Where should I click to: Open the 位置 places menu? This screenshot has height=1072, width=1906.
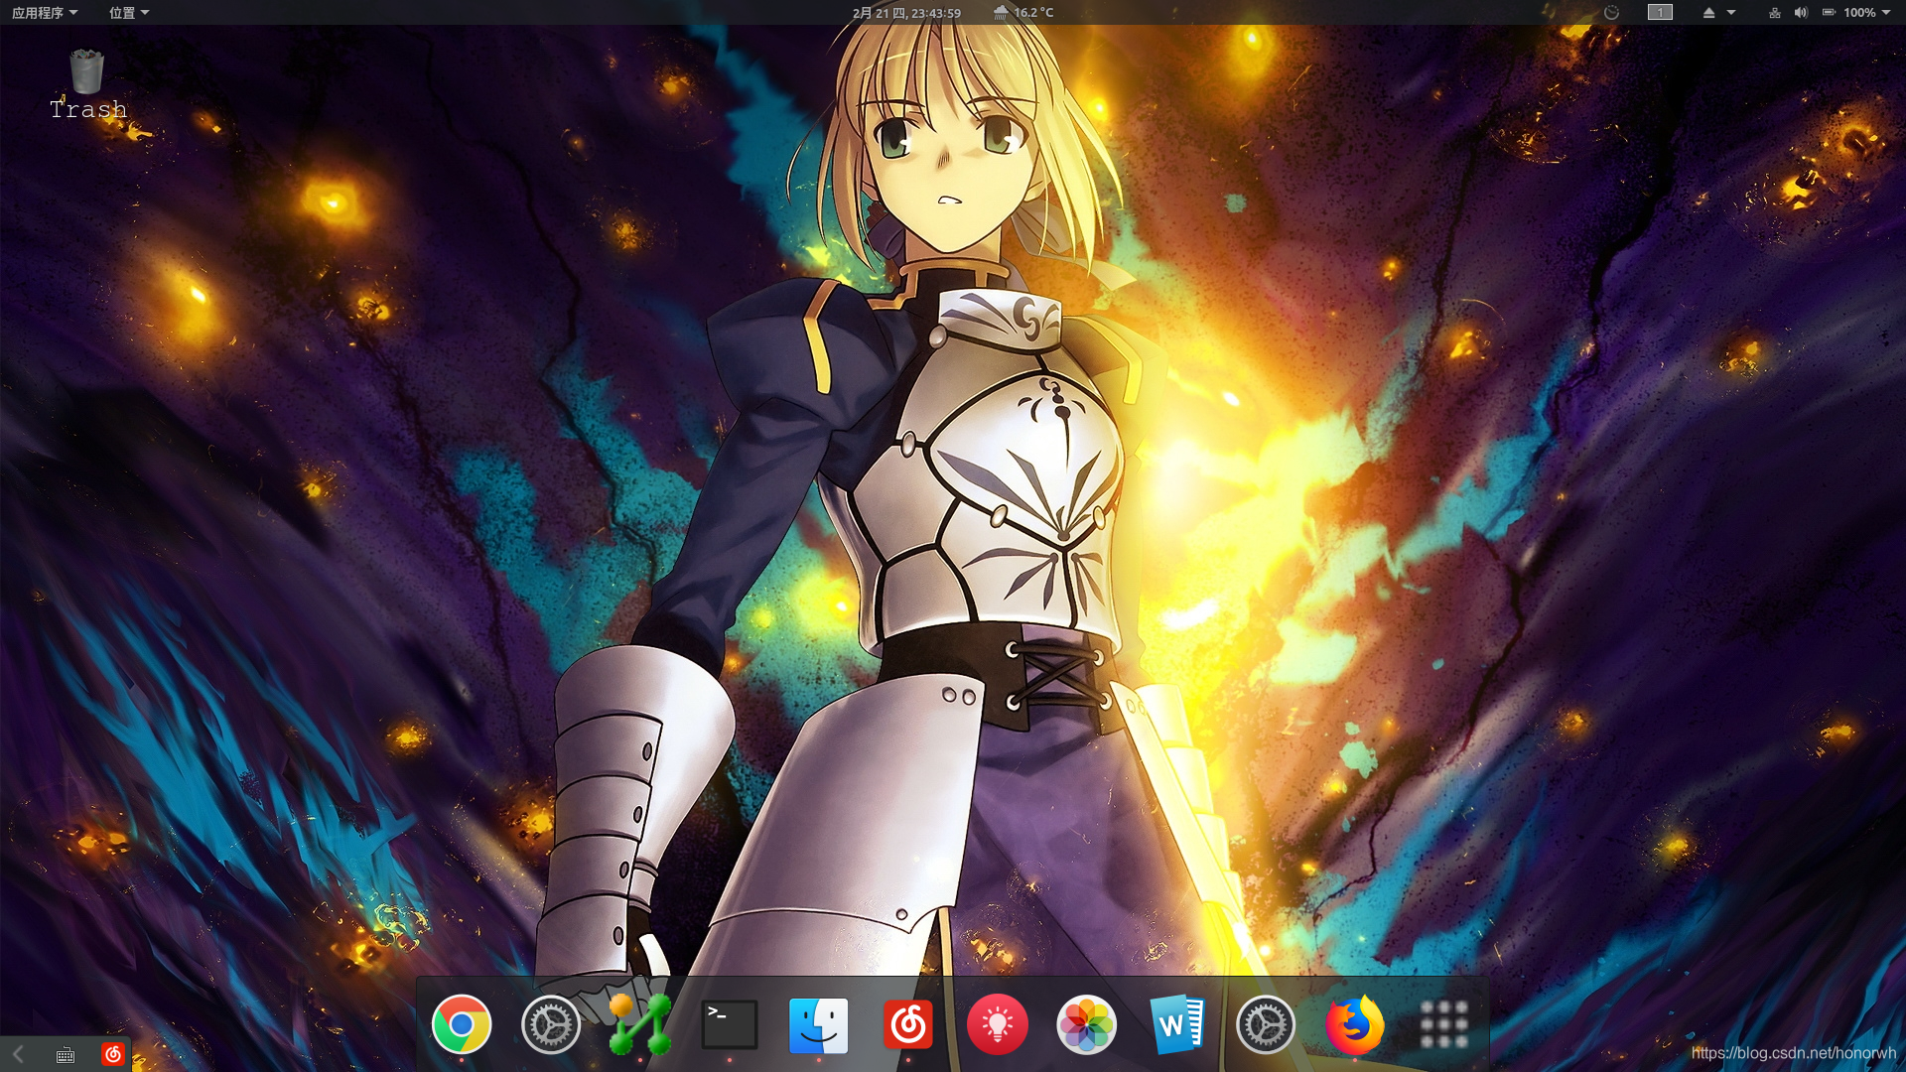point(129,13)
